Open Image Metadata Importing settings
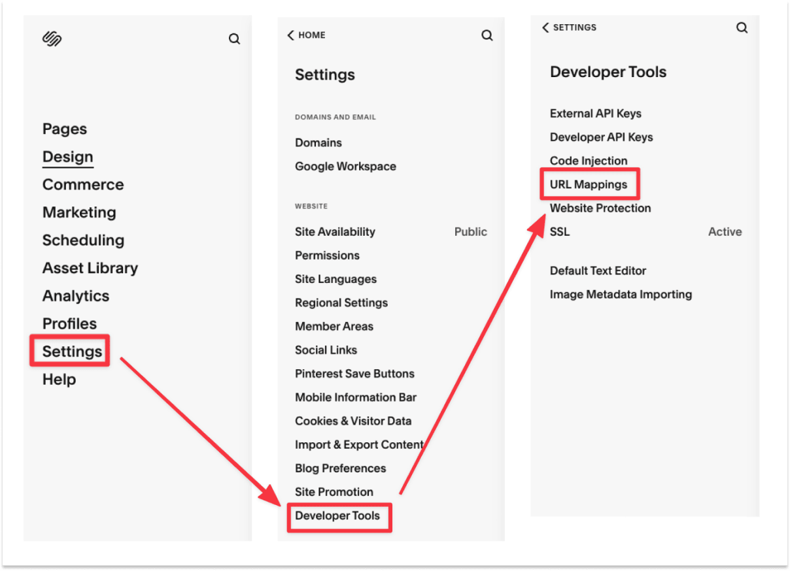 pyautogui.click(x=621, y=294)
